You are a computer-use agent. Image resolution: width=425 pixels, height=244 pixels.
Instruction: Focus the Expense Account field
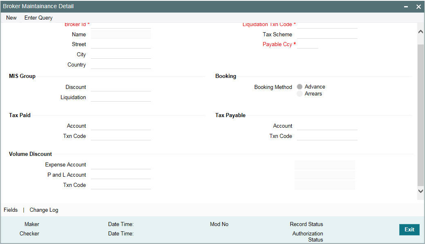click(121, 165)
